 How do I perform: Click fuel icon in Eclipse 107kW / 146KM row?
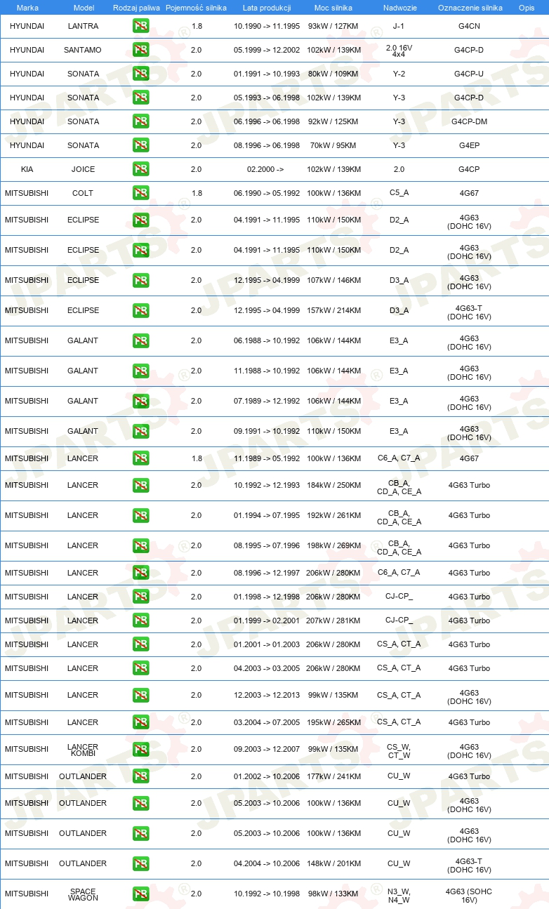140,280
